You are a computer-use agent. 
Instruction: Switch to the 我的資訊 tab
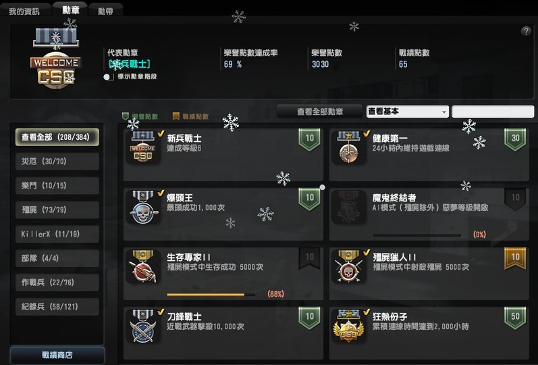coord(24,11)
